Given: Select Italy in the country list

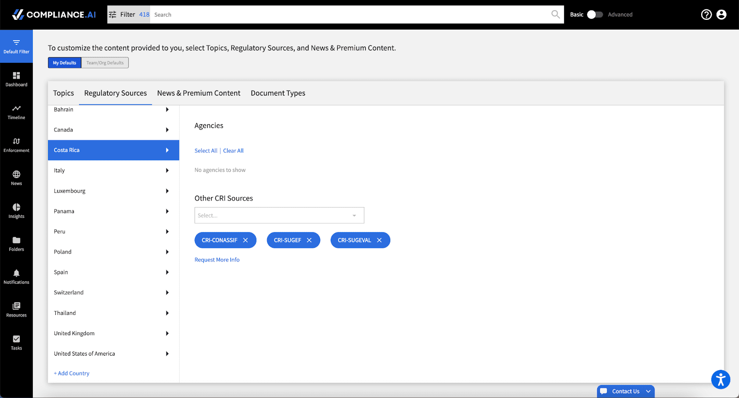Looking at the screenshot, I should click(114, 170).
